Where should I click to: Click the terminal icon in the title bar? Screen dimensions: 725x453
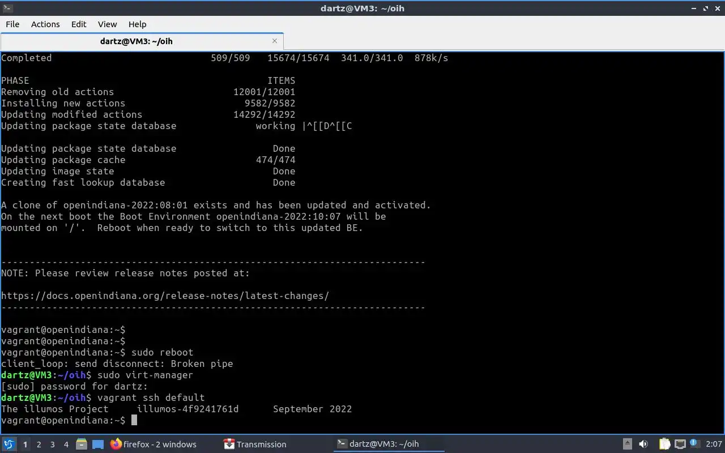point(7,8)
